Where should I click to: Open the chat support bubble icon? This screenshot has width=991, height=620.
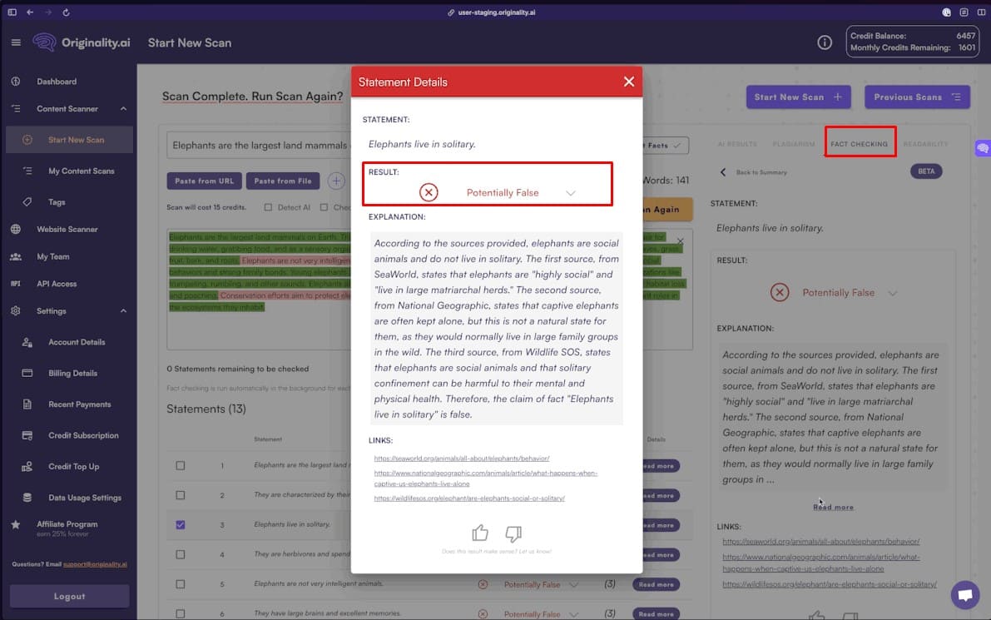[x=965, y=595]
